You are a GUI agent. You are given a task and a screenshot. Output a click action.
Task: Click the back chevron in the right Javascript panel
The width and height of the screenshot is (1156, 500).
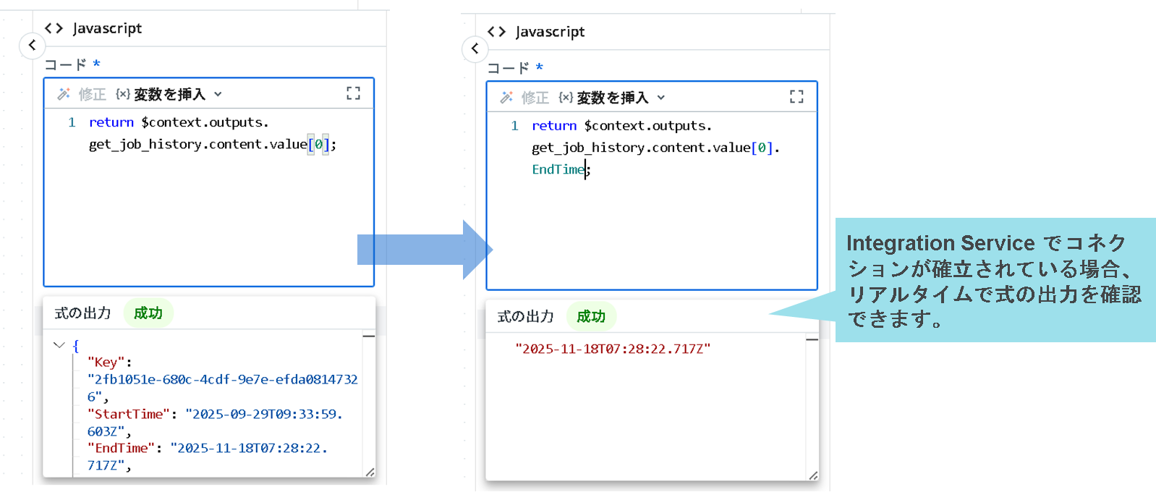pos(475,48)
